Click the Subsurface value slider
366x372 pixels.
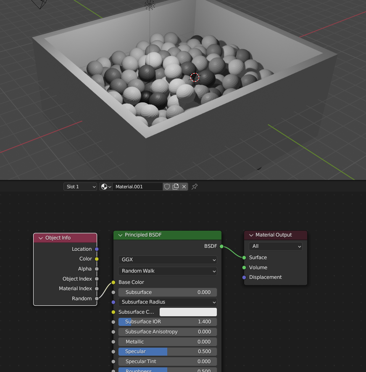point(168,292)
